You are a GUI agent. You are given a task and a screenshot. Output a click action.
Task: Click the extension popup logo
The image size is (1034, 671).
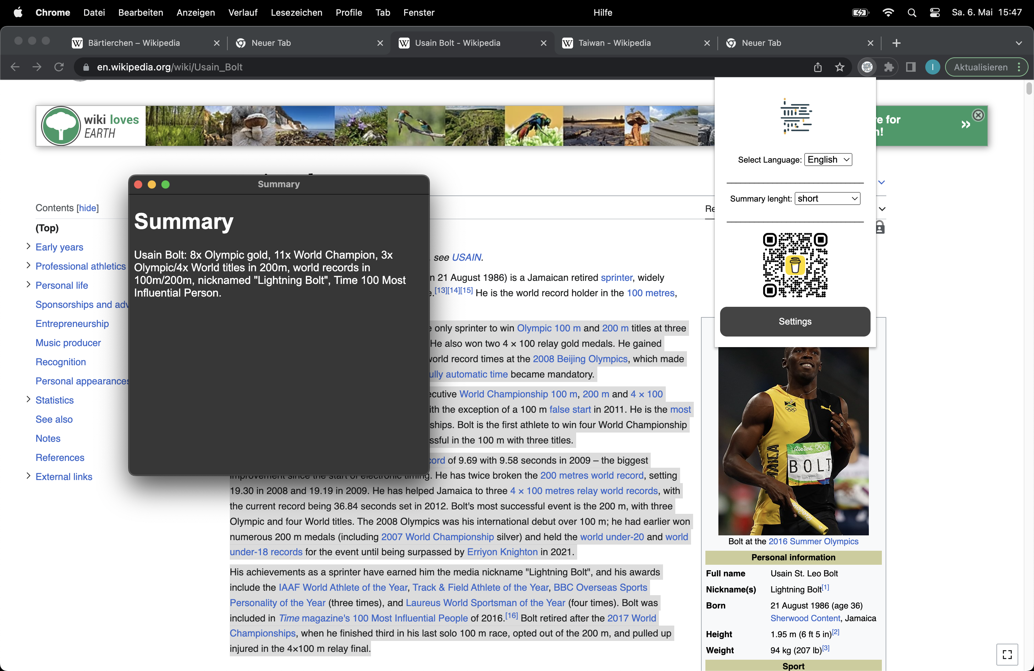click(x=796, y=115)
